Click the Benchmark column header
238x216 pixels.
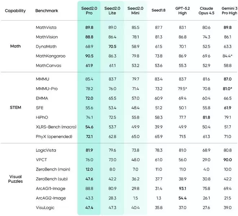tap(46, 11)
